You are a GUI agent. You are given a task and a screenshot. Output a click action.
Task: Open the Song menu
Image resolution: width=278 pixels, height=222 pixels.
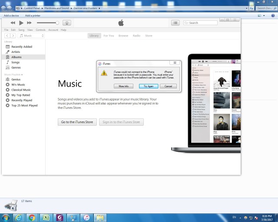tap(21, 30)
